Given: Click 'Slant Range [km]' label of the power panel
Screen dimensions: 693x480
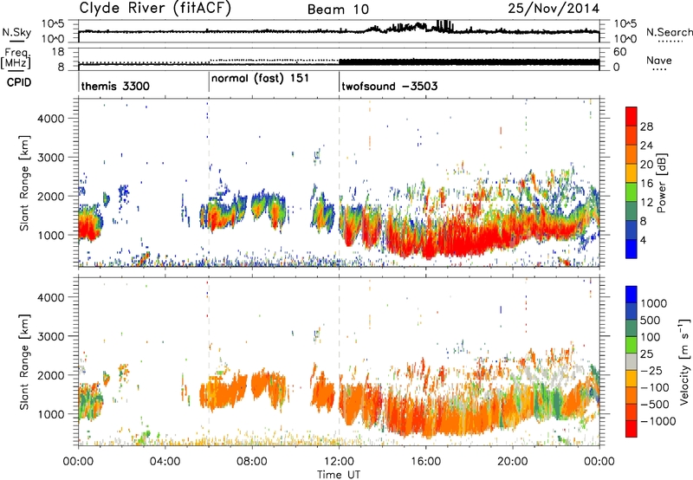Looking at the screenshot, I should [24, 183].
